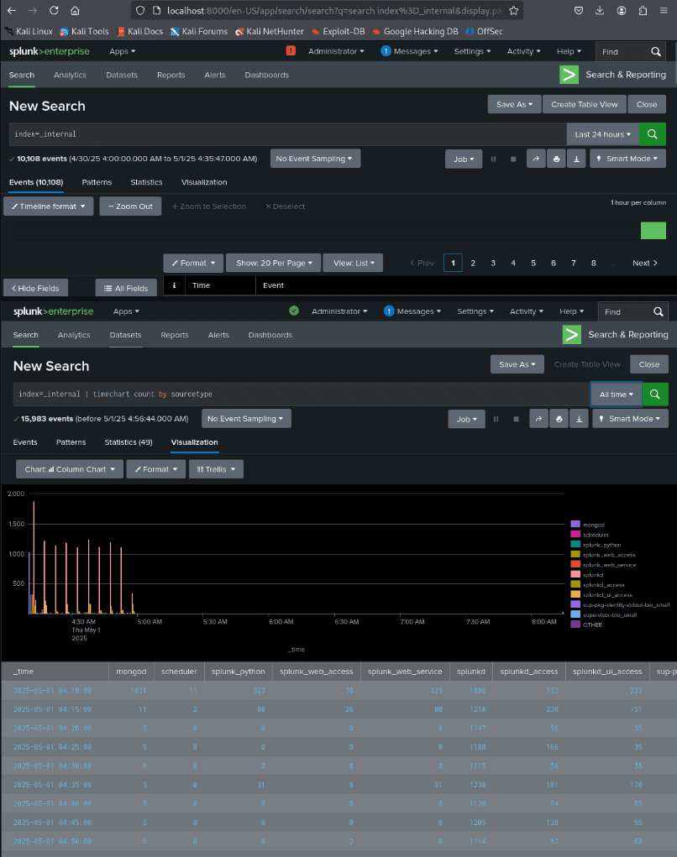Open the OffSec bookmark
This screenshot has width=677, height=857.
[x=484, y=31]
